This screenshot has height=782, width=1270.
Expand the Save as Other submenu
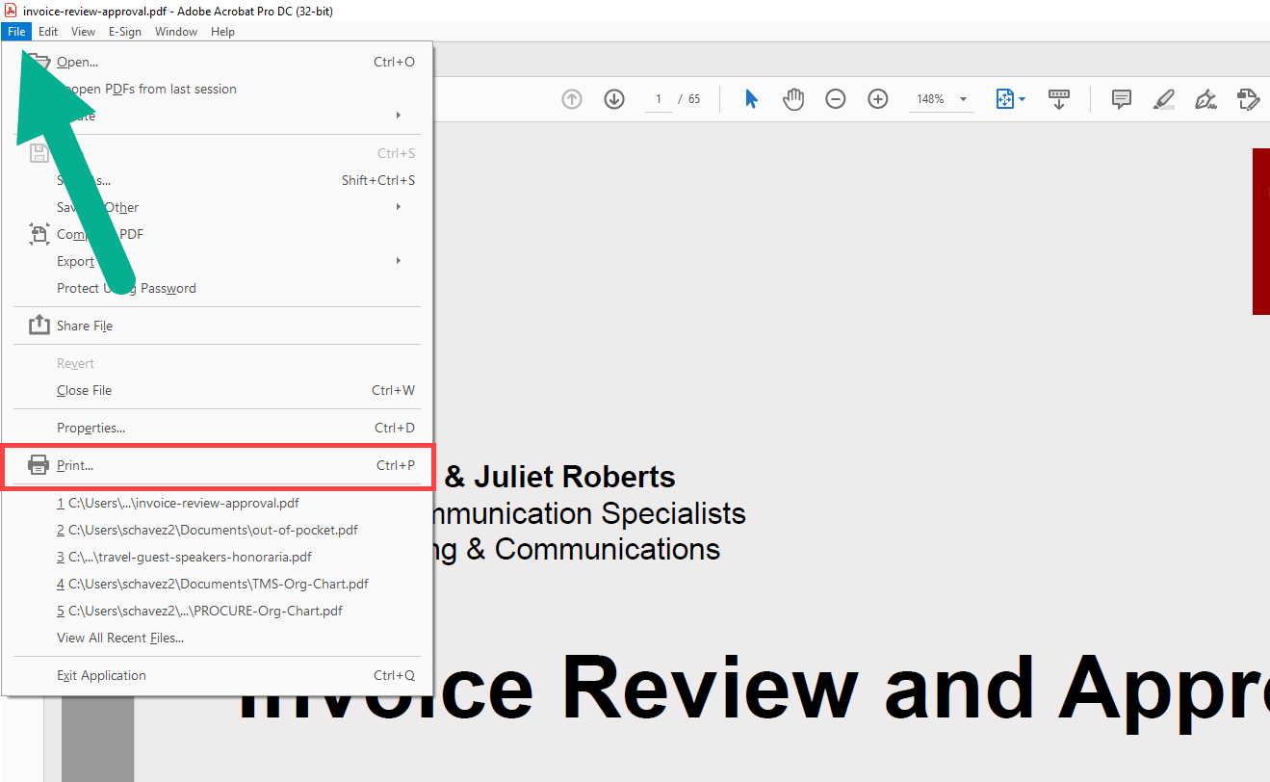point(399,207)
